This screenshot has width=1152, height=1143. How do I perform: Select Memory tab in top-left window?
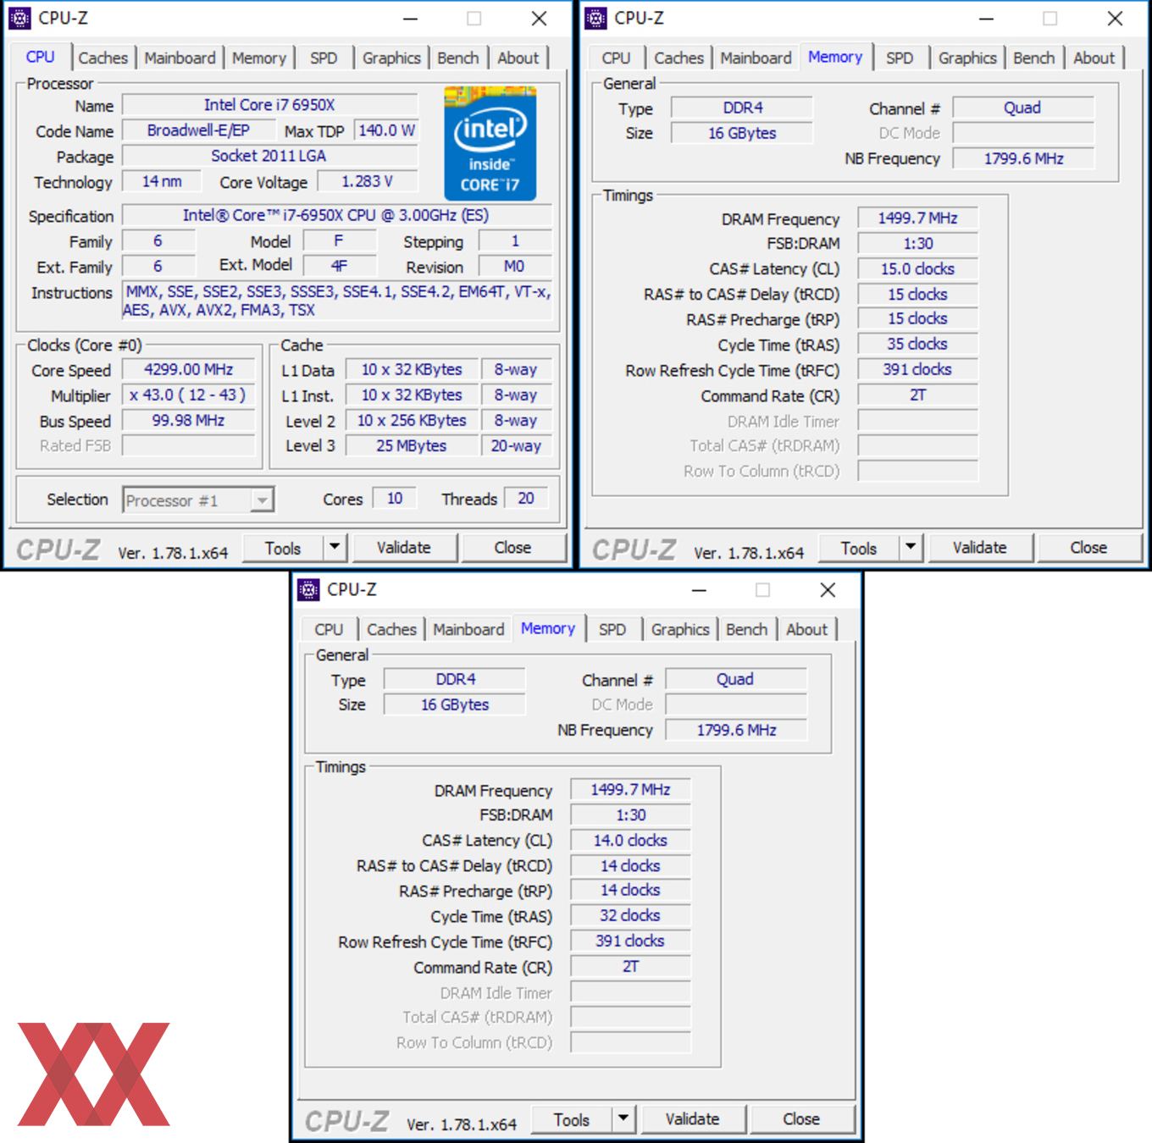point(259,58)
